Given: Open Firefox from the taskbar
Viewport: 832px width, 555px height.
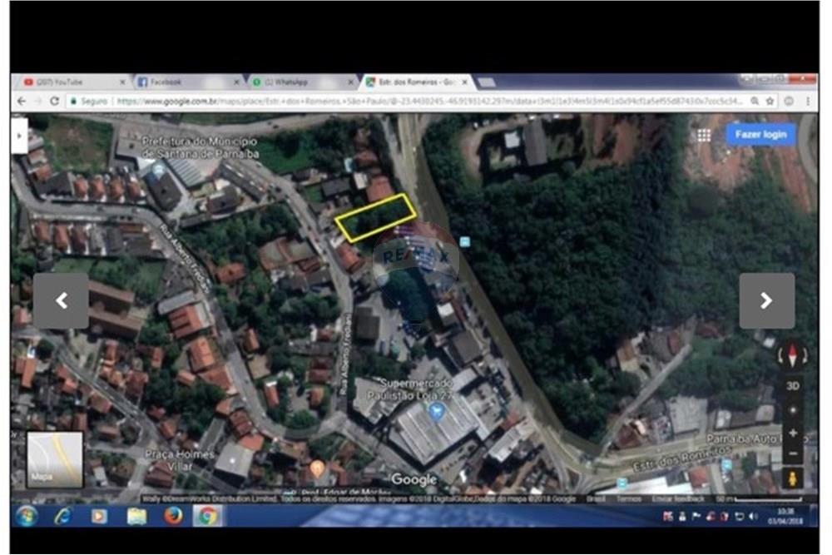Looking at the screenshot, I should coord(173,516).
